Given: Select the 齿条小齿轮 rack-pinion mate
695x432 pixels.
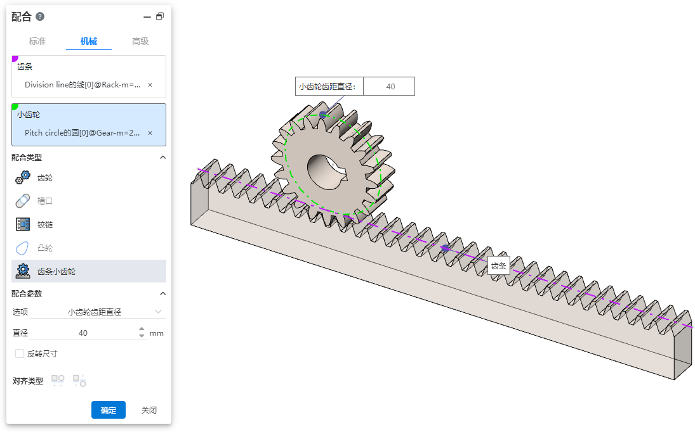Looking at the screenshot, I should [56, 271].
